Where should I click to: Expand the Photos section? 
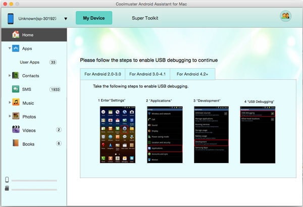click(10, 116)
